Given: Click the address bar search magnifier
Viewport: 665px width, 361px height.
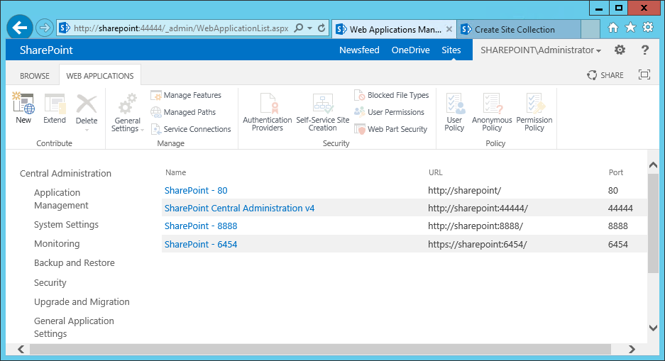Looking at the screenshot, I should pyautogui.click(x=299, y=28).
